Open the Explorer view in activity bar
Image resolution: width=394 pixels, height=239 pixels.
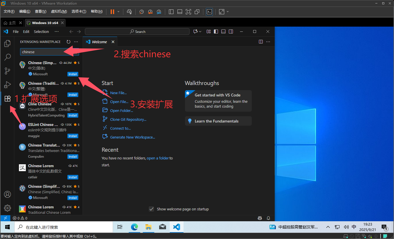click(x=7, y=44)
